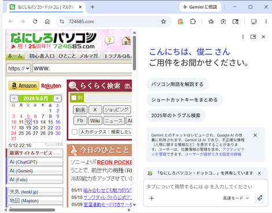Image resolution: width=272 pixels, height=213 pixels.
Task: Click the screenshot capture toolbar icon
Action: point(223,21)
